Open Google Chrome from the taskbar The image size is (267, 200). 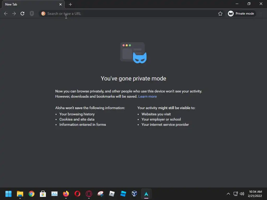pos(32,194)
